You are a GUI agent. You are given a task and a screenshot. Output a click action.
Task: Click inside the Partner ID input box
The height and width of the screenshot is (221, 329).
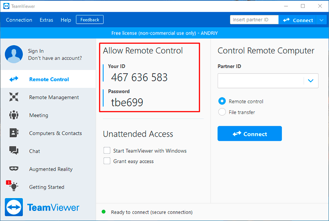261,81
